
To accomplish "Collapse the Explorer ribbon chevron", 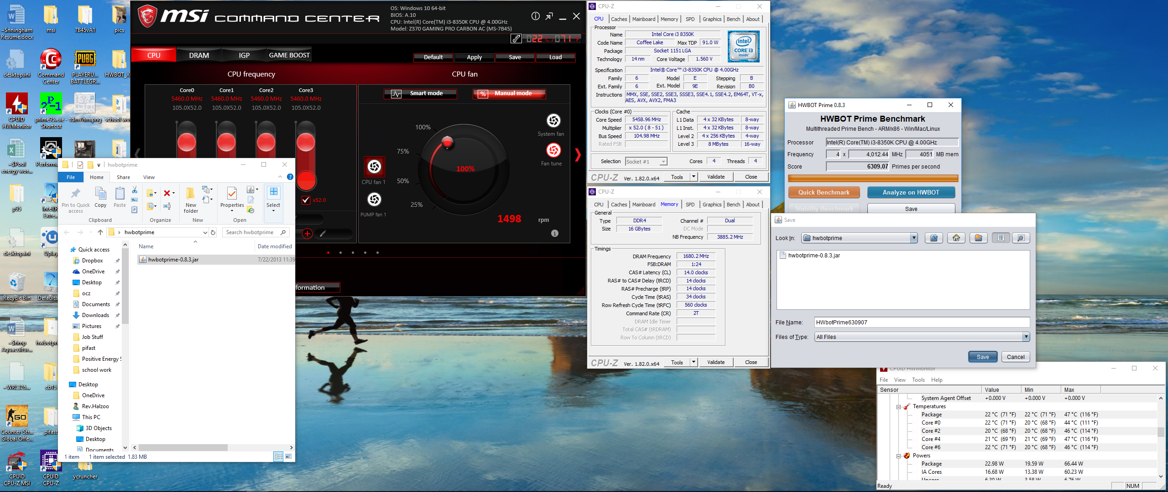I will click(x=280, y=177).
